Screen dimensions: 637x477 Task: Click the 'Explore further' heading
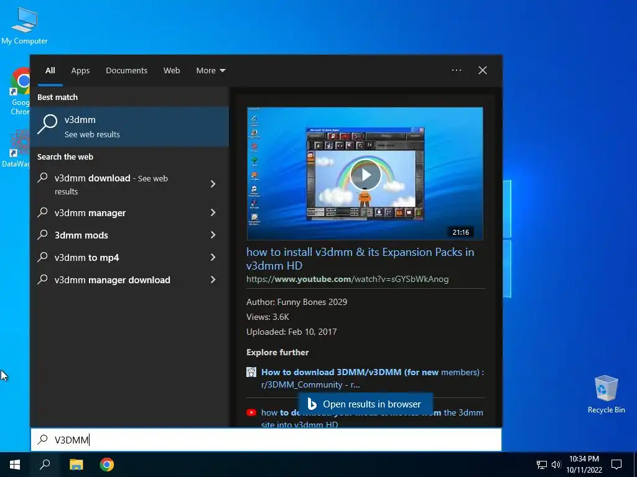pos(277,352)
